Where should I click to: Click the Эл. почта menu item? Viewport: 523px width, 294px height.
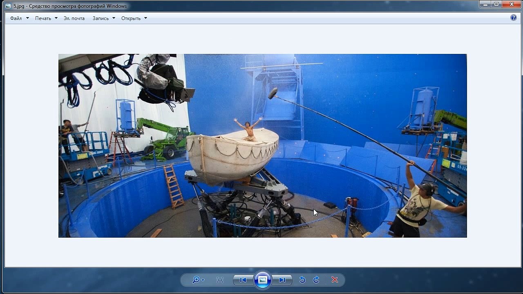coord(74,18)
